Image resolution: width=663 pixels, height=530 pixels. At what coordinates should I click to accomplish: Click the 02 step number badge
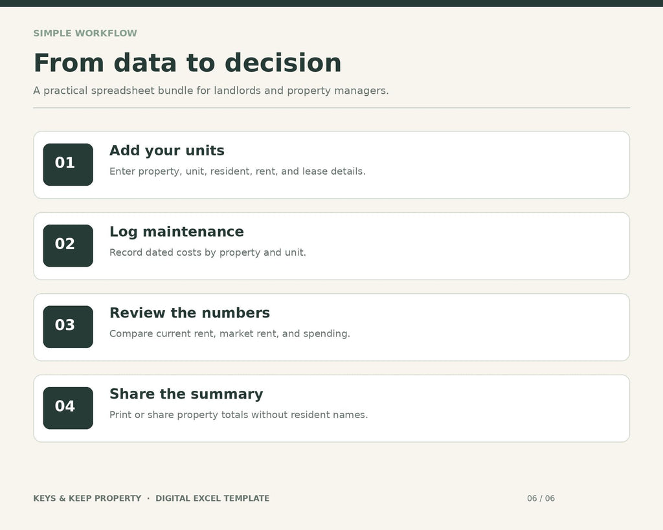coord(68,245)
